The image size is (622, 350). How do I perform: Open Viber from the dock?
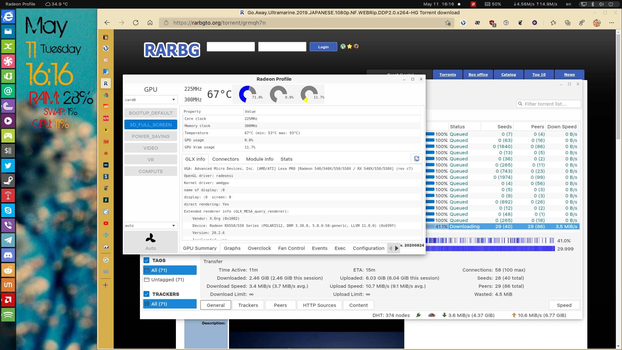pyautogui.click(x=8, y=225)
